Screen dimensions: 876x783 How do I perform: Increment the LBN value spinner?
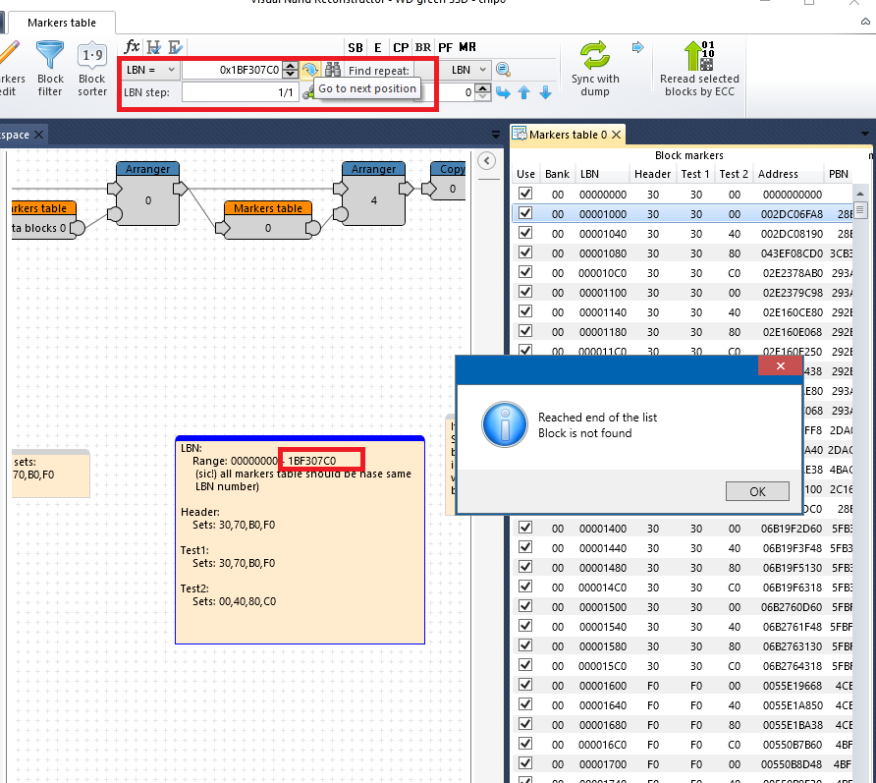pos(290,66)
